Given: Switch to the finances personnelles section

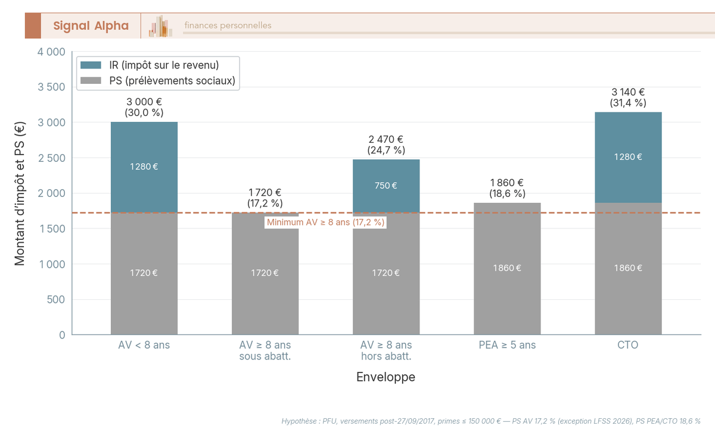Looking at the screenshot, I should coord(228,26).
